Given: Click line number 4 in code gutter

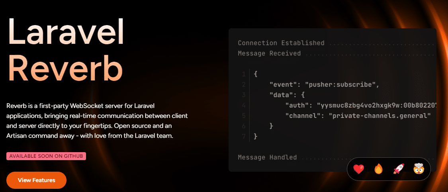Looking at the screenshot, I should [x=243, y=106].
